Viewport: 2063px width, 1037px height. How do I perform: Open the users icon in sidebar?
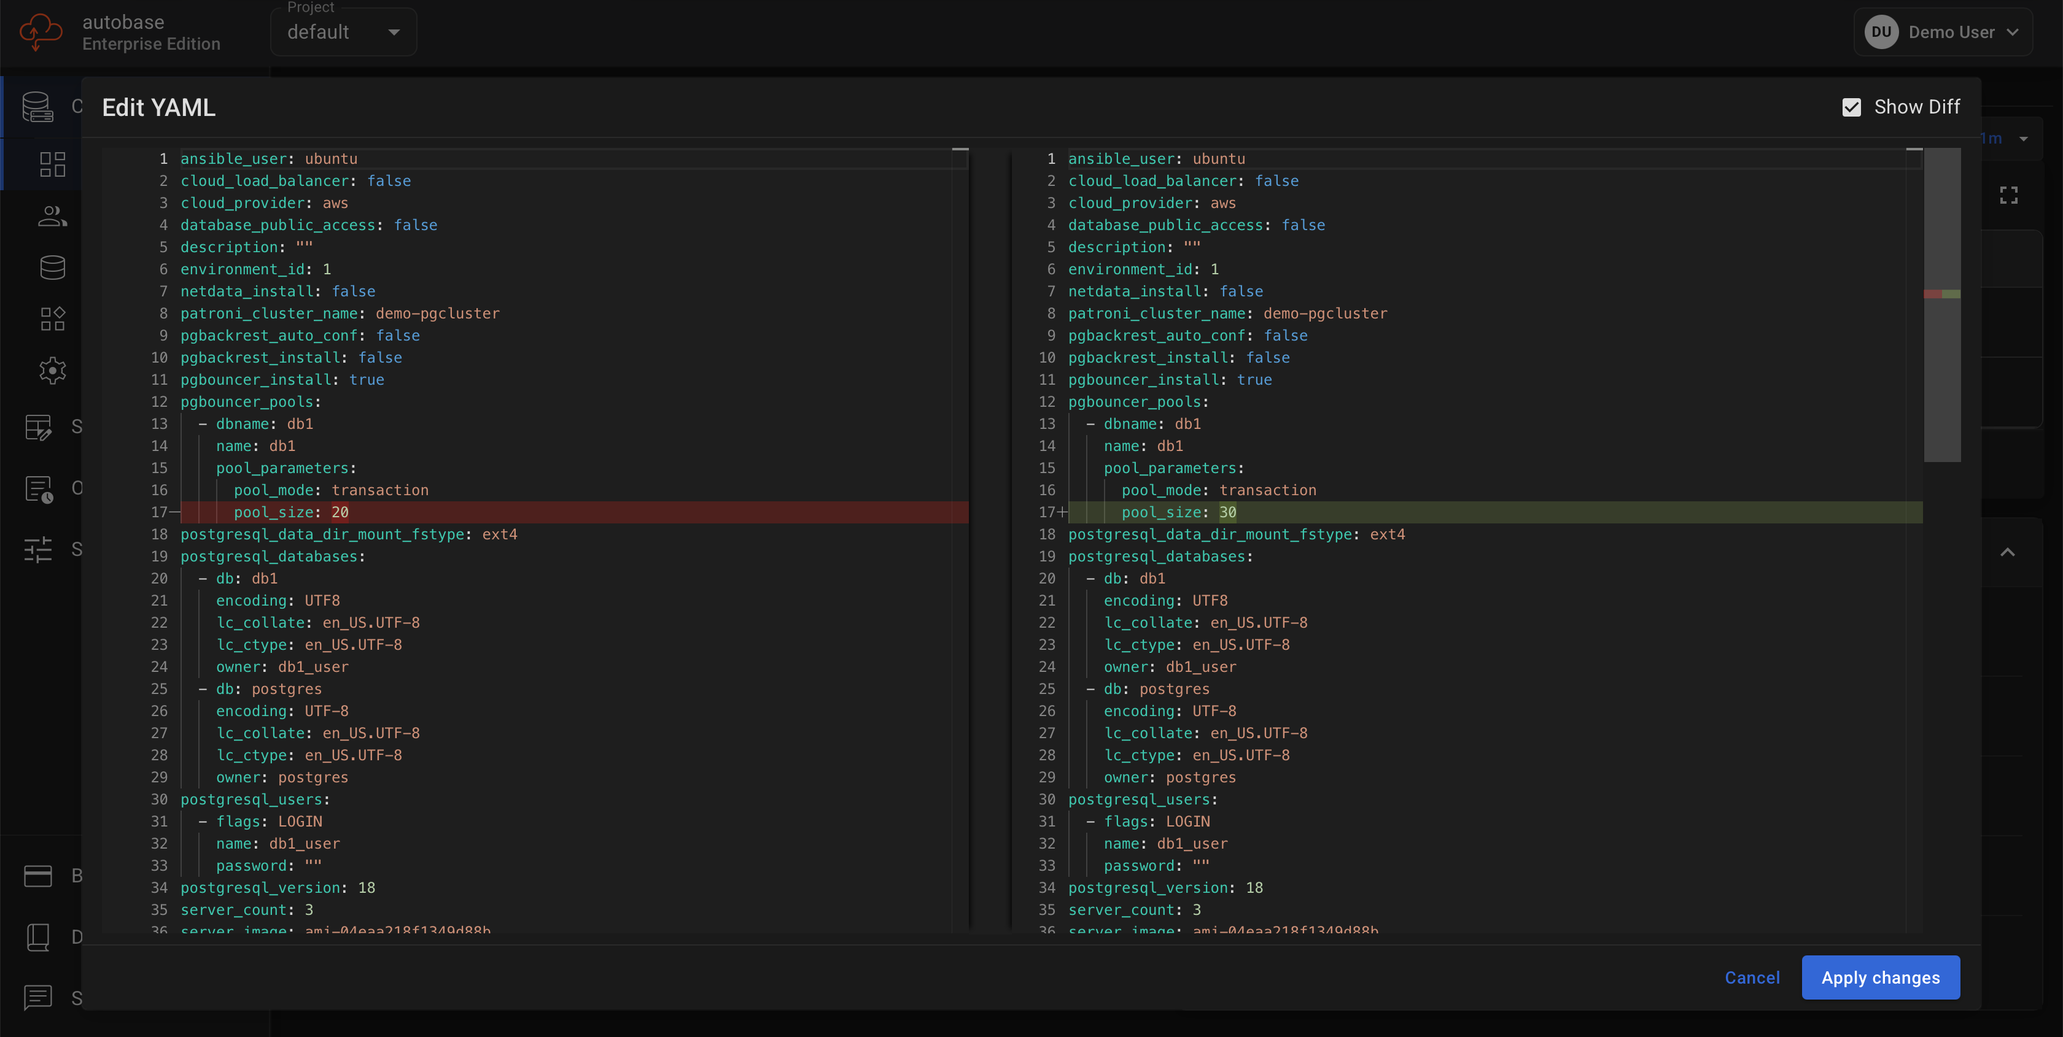pos(53,216)
